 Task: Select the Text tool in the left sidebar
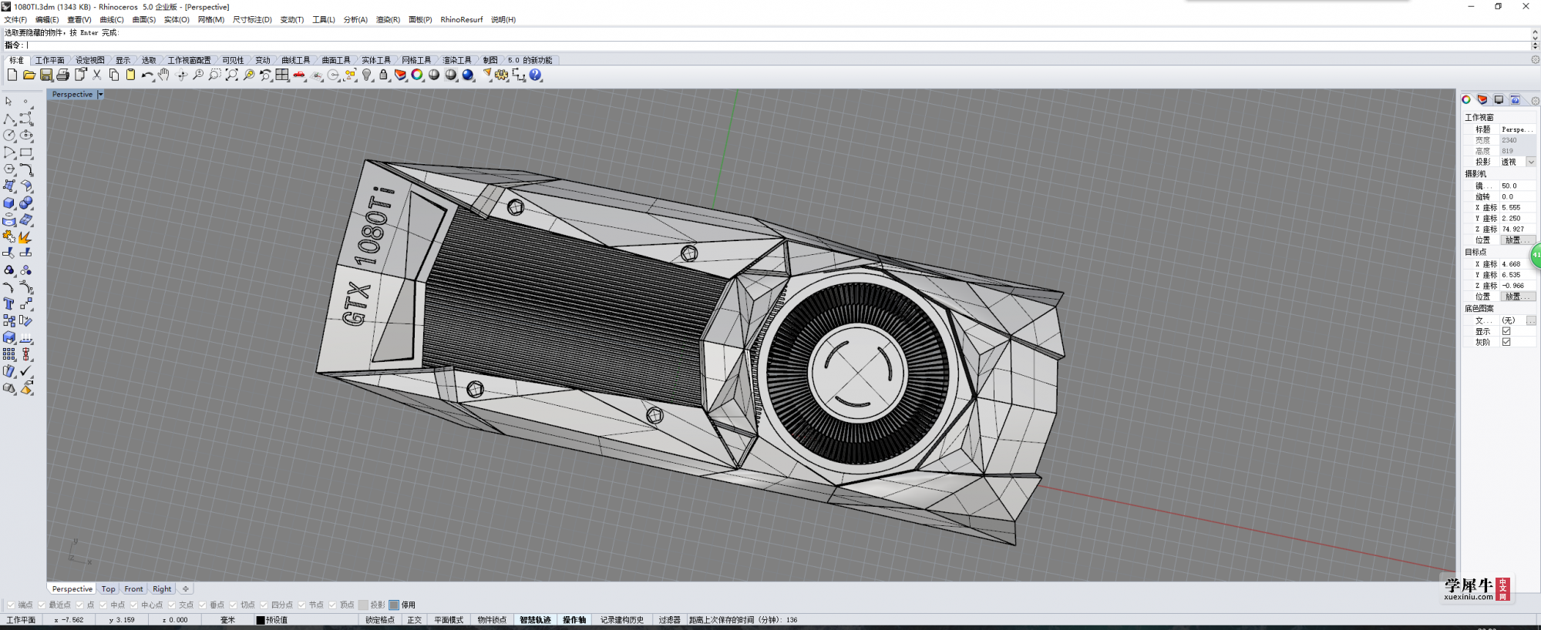tap(9, 304)
